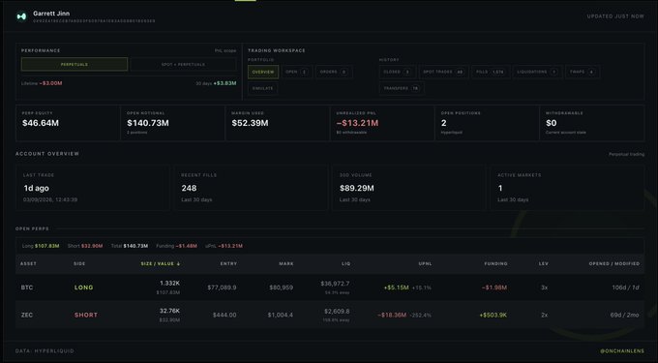Viewport: 658px width, 363px height.
Task: Click the Withdrawable $0 card
Action: tap(591, 123)
